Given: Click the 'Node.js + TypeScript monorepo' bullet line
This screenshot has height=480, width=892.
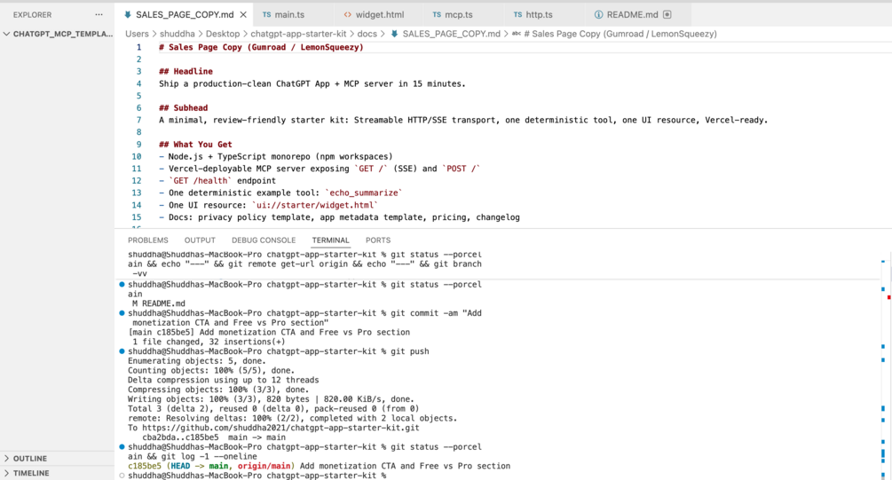Looking at the screenshot, I should (276, 156).
